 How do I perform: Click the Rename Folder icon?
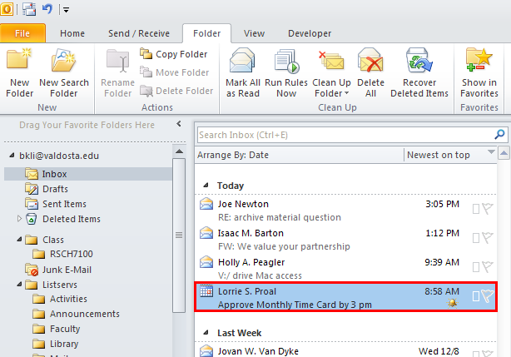[x=117, y=60]
